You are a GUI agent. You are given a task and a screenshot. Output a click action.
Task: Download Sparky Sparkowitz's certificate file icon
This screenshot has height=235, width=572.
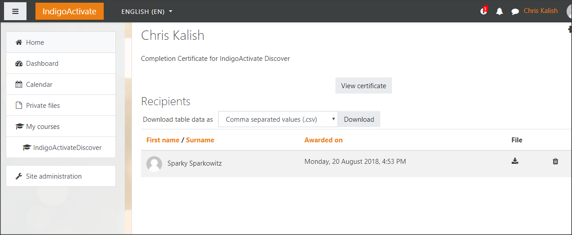click(515, 161)
